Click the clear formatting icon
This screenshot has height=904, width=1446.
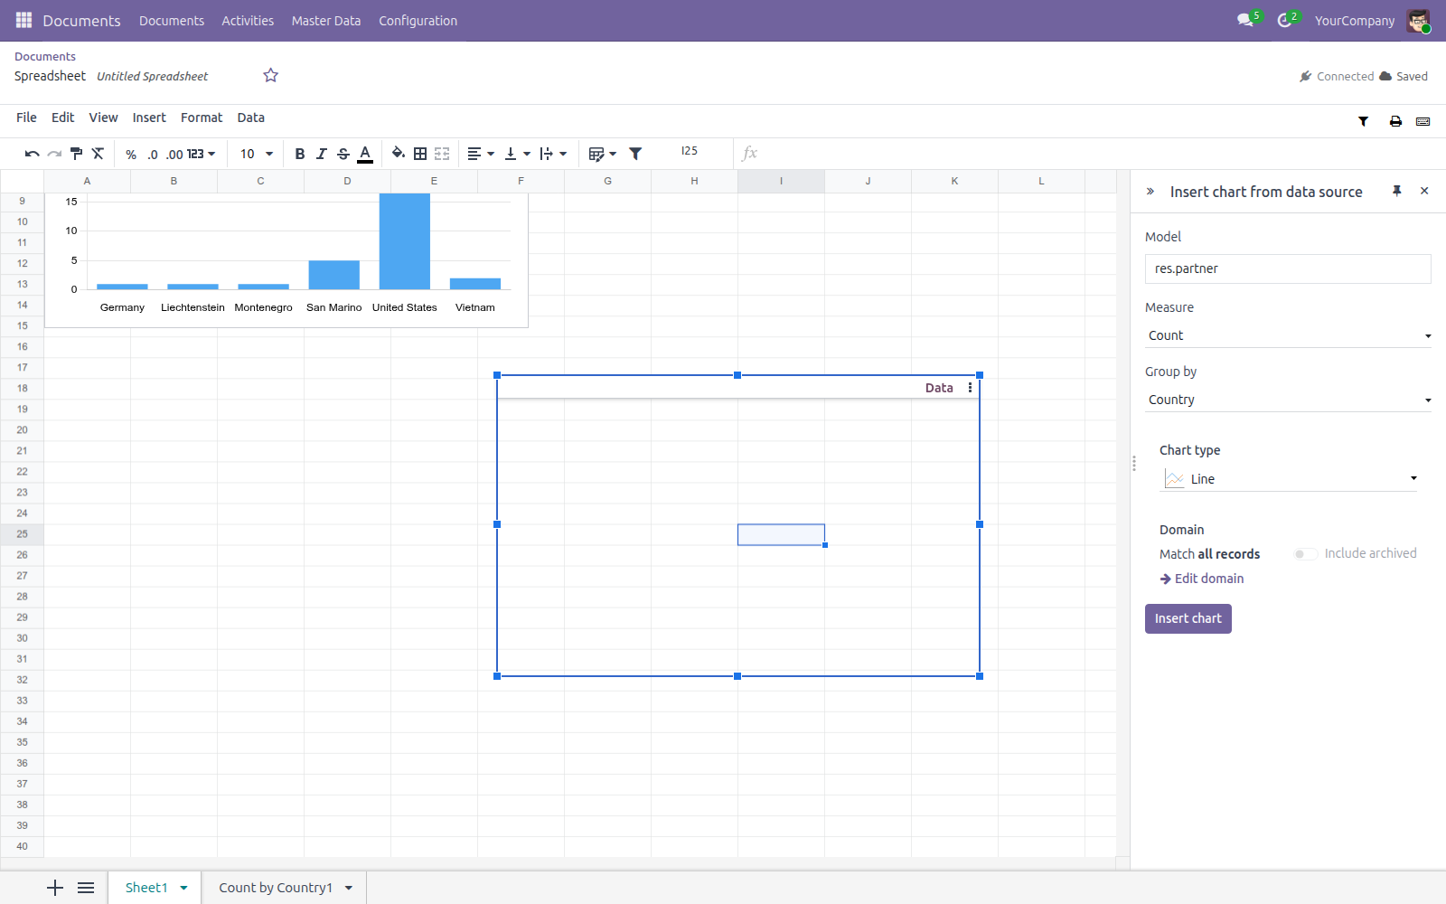(98, 154)
